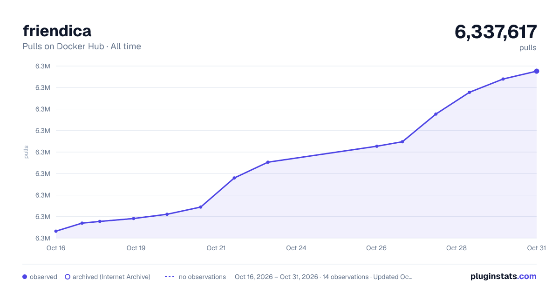Click the Oct 31 x-axis label

(x=536, y=248)
